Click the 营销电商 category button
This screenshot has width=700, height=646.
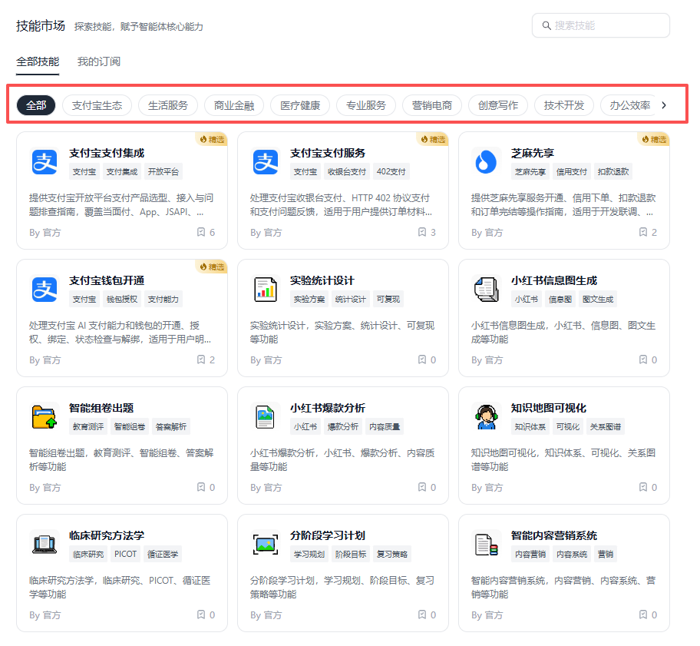coord(431,105)
